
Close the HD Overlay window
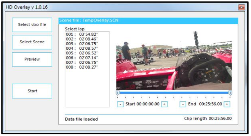pos(242,8)
